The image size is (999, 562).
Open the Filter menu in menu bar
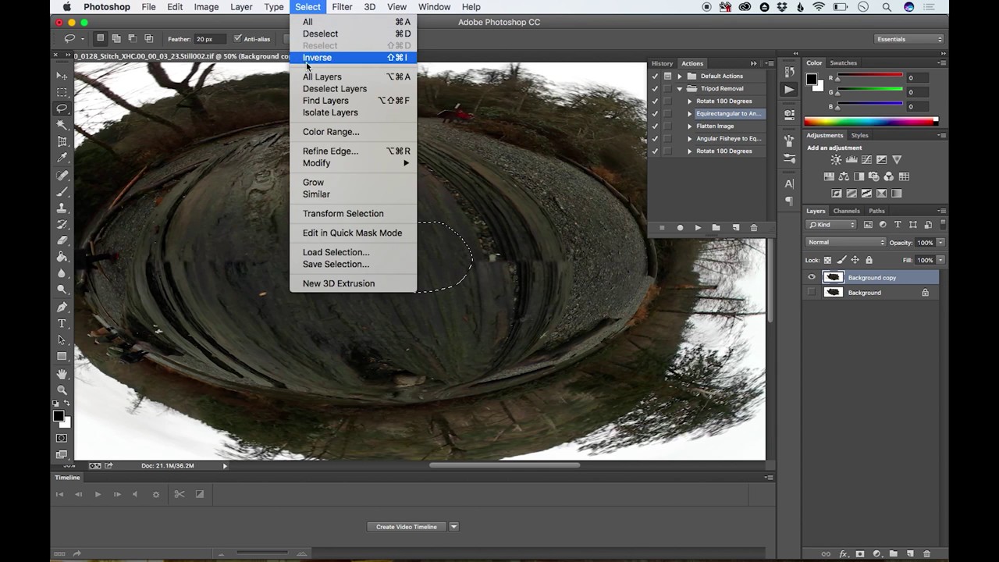click(342, 7)
